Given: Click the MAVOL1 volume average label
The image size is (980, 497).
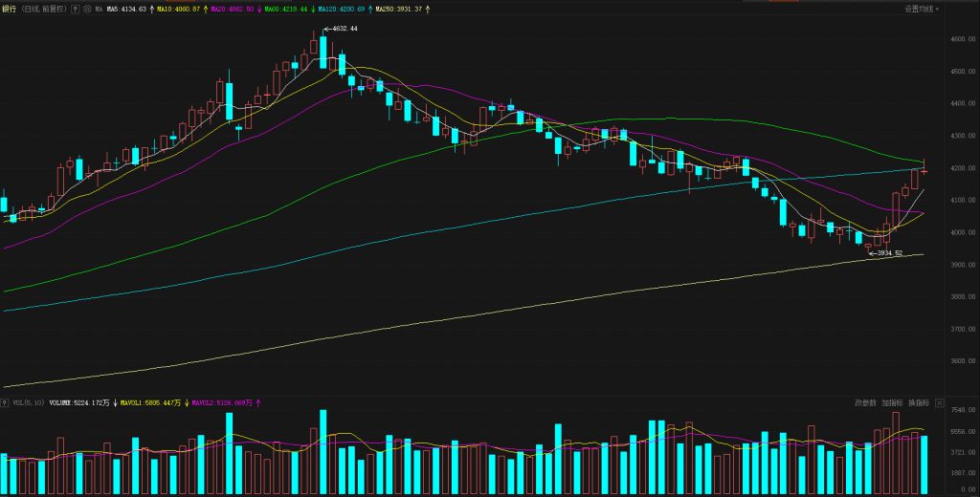Looking at the screenshot, I should coord(148,403).
